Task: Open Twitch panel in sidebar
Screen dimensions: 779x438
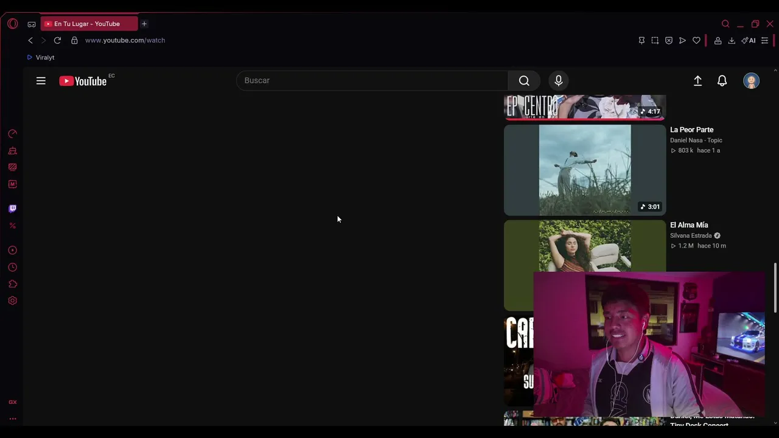Action: [x=12, y=209]
